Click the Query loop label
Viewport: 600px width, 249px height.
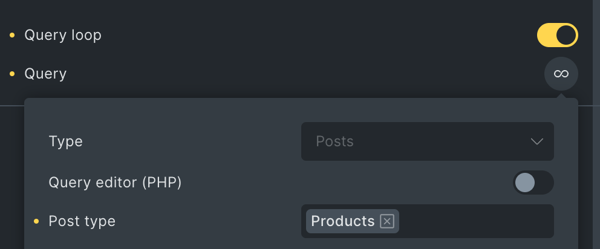pos(63,35)
